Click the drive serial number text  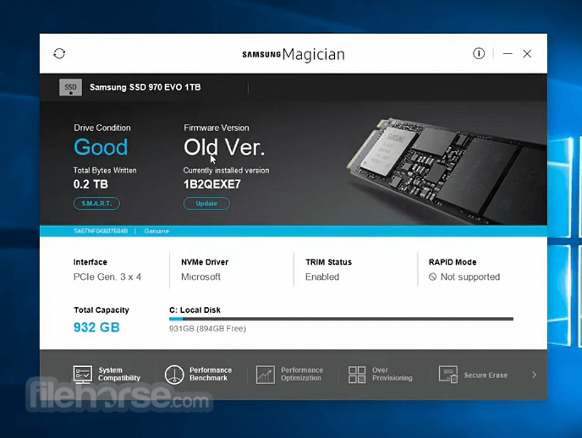pyautogui.click(x=101, y=231)
